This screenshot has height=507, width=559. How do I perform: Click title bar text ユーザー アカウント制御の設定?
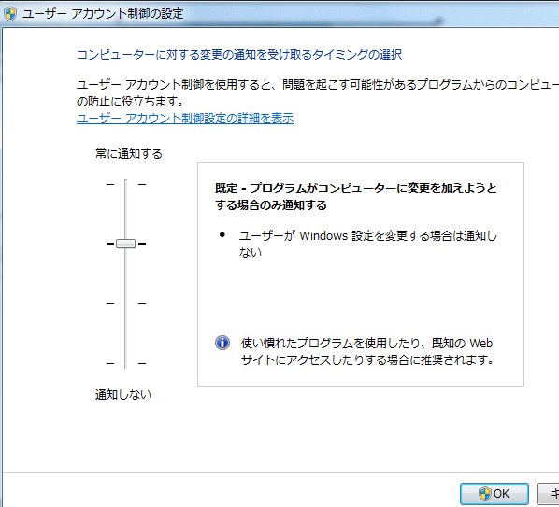(103, 14)
